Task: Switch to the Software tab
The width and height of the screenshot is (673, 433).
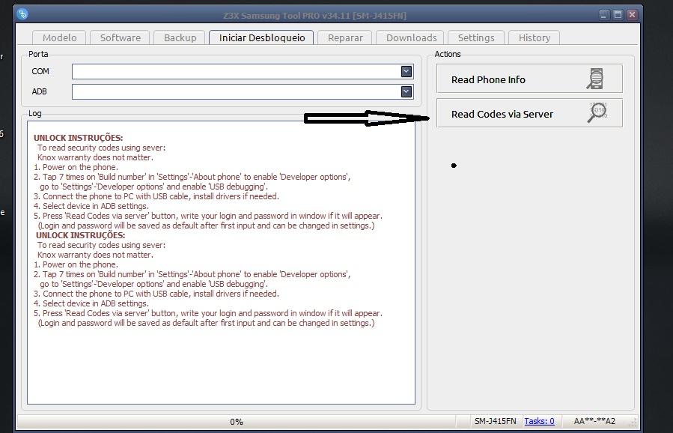Action: coord(121,37)
